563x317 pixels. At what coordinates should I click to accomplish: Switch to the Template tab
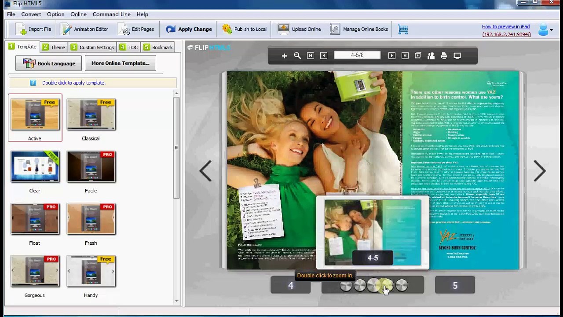coord(22,47)
